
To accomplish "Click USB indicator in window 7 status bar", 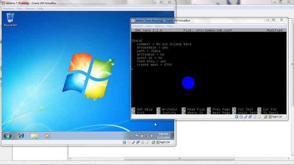I will pos(133,143).
